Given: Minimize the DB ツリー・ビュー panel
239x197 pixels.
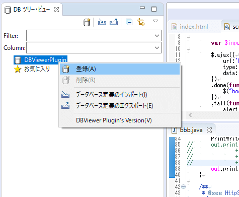Looking at the screenshot, I should pyautogui.click(x=142, y=8).
